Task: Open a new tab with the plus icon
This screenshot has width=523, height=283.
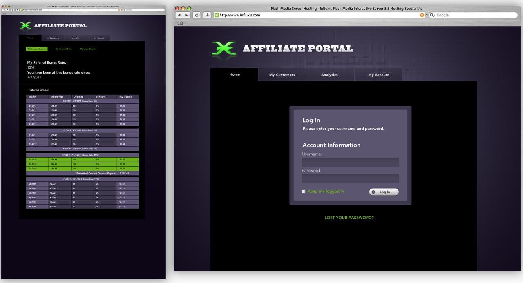Action: 207,15
